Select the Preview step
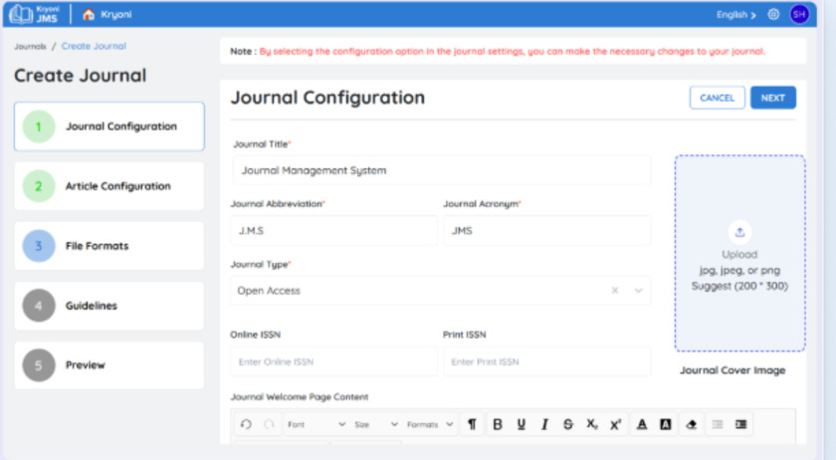836x460 pixels. click(109, 365)
